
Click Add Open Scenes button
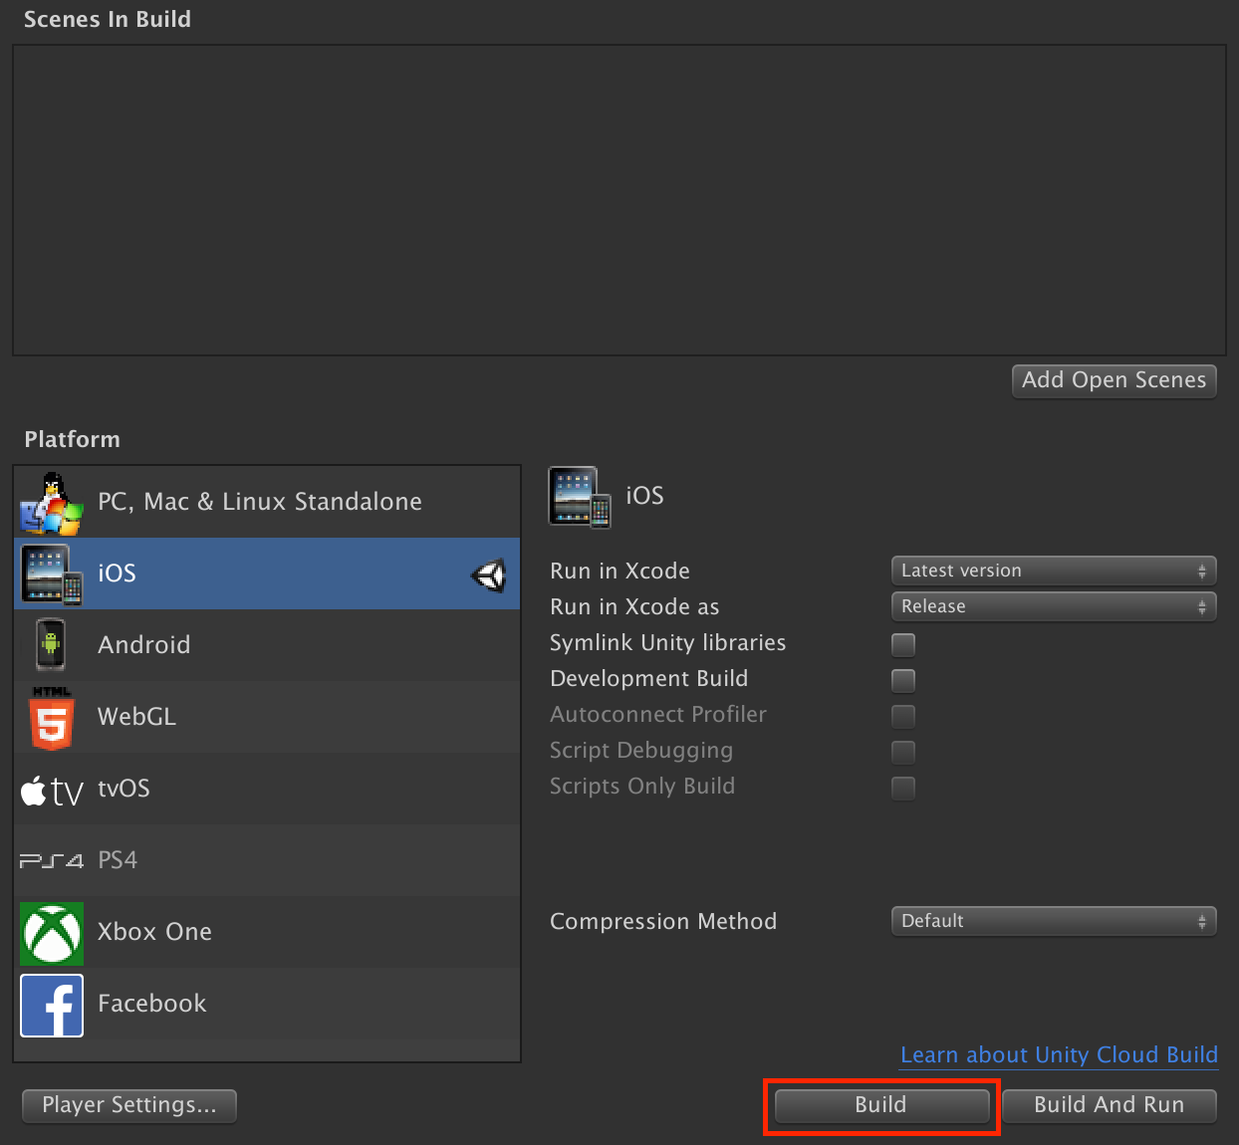click(x=1115, y=380)
